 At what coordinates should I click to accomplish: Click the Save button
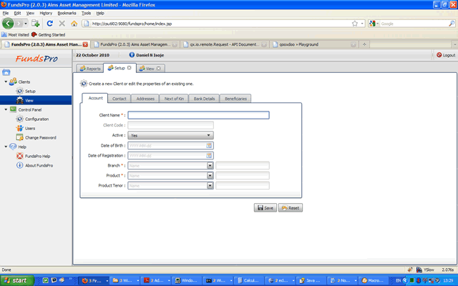(265, 207)
